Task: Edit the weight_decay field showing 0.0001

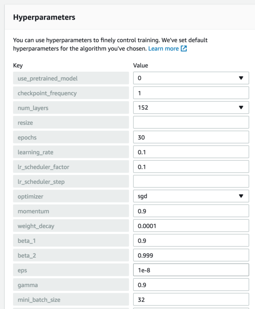Action: pyautogui.click(x=191, y=226)
